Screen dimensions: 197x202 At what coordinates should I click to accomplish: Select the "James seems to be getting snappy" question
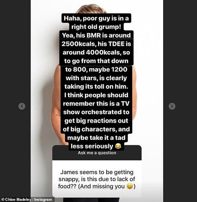[x=97, y=179]
